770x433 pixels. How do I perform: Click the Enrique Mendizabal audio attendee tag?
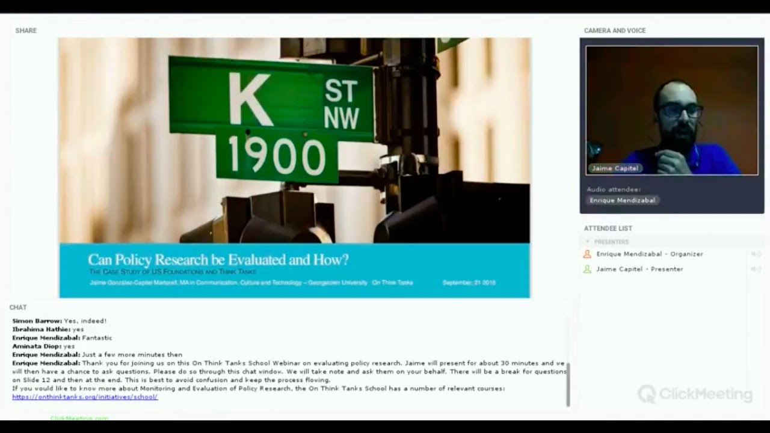(623, 200)
